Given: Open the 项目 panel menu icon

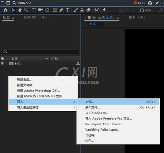Looking at the screenshot, I should (13, 18).
